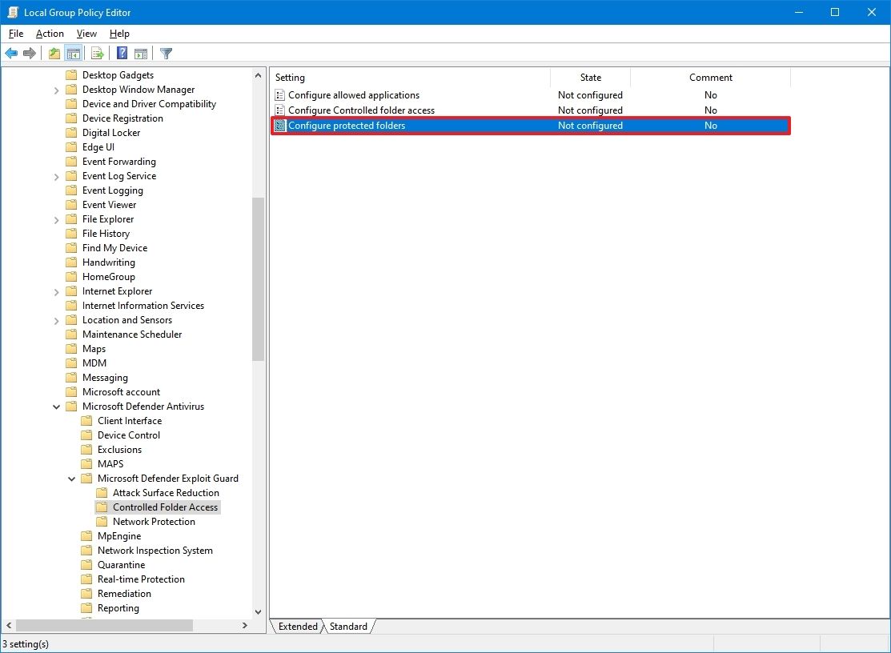
Task: Expand the Internet Explorer tree node
Action: [56, 290]
